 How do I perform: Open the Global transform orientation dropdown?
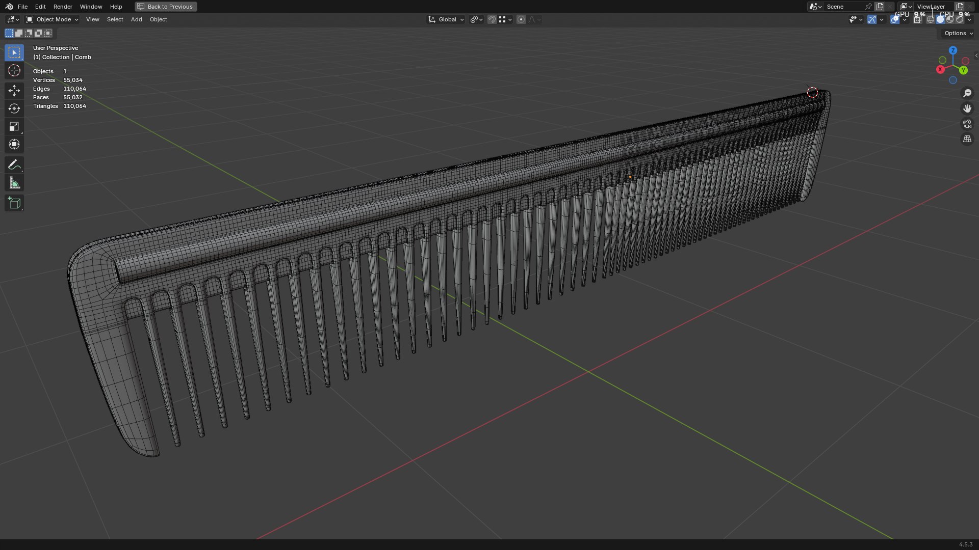coord(446,19)
